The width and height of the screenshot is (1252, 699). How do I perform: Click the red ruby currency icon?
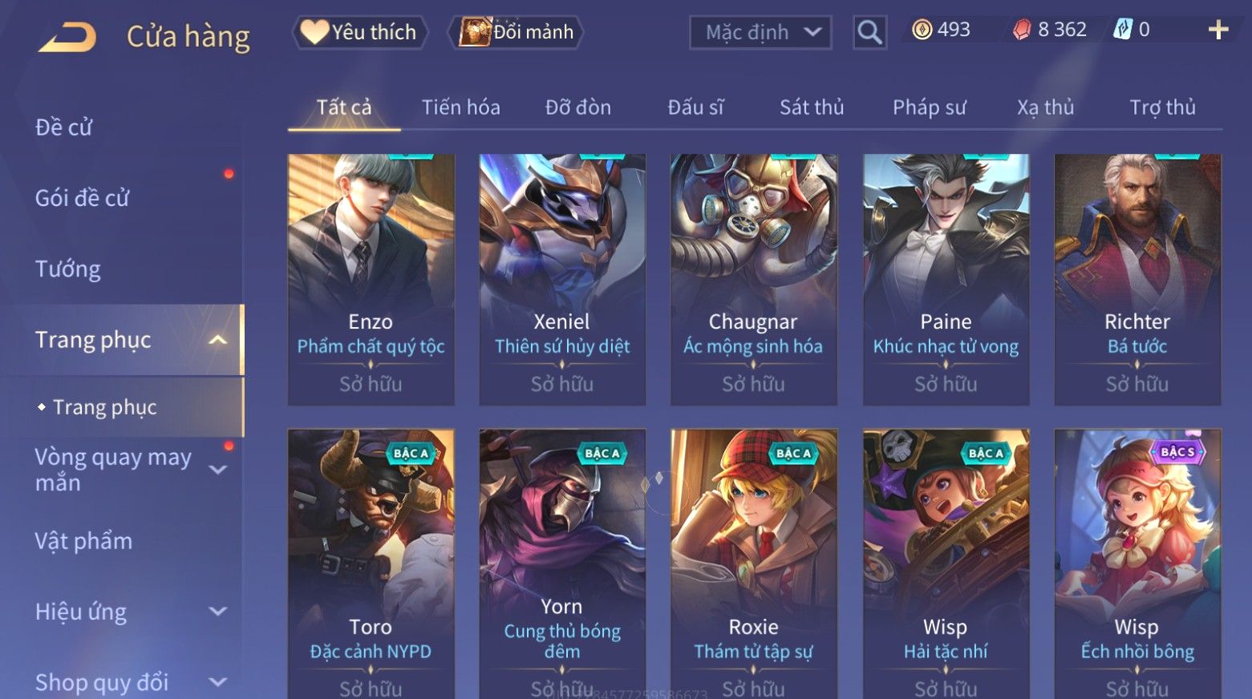[x=1021, y=30]
